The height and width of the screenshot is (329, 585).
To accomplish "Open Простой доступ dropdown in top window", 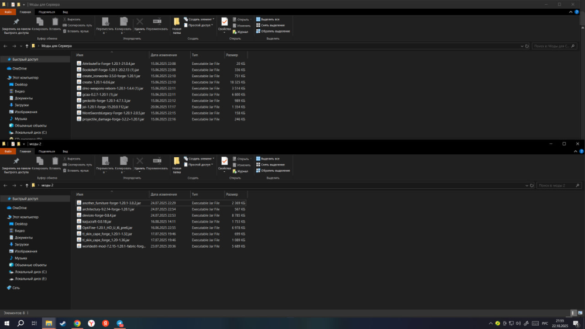I will [198, 25].
